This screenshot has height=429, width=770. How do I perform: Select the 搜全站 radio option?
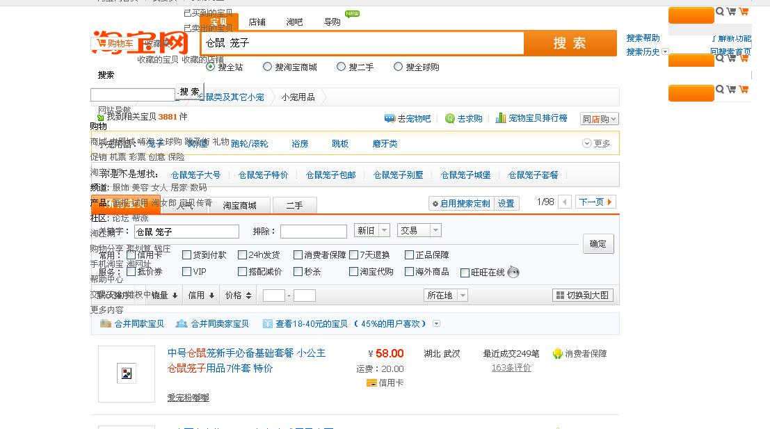click(210, 67)
